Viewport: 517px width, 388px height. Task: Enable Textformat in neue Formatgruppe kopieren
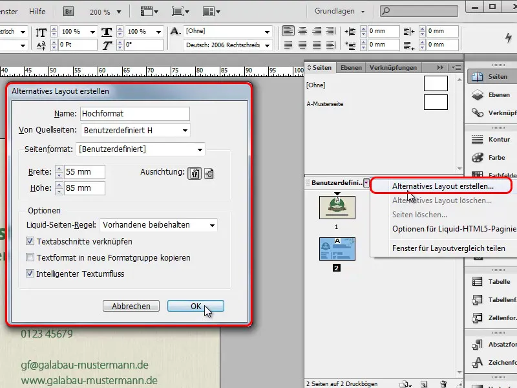(30, 257)
